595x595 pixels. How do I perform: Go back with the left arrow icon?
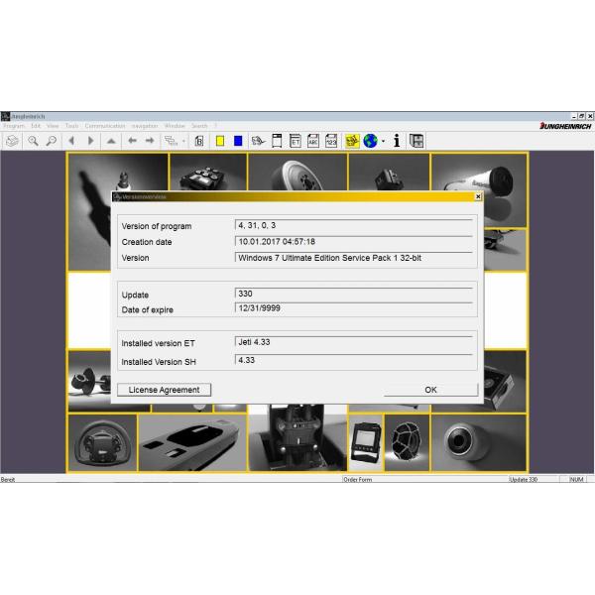pyautogui.click(x=132, y=141)
